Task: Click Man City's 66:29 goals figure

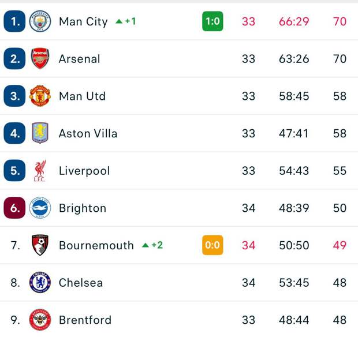Action: 294,21
